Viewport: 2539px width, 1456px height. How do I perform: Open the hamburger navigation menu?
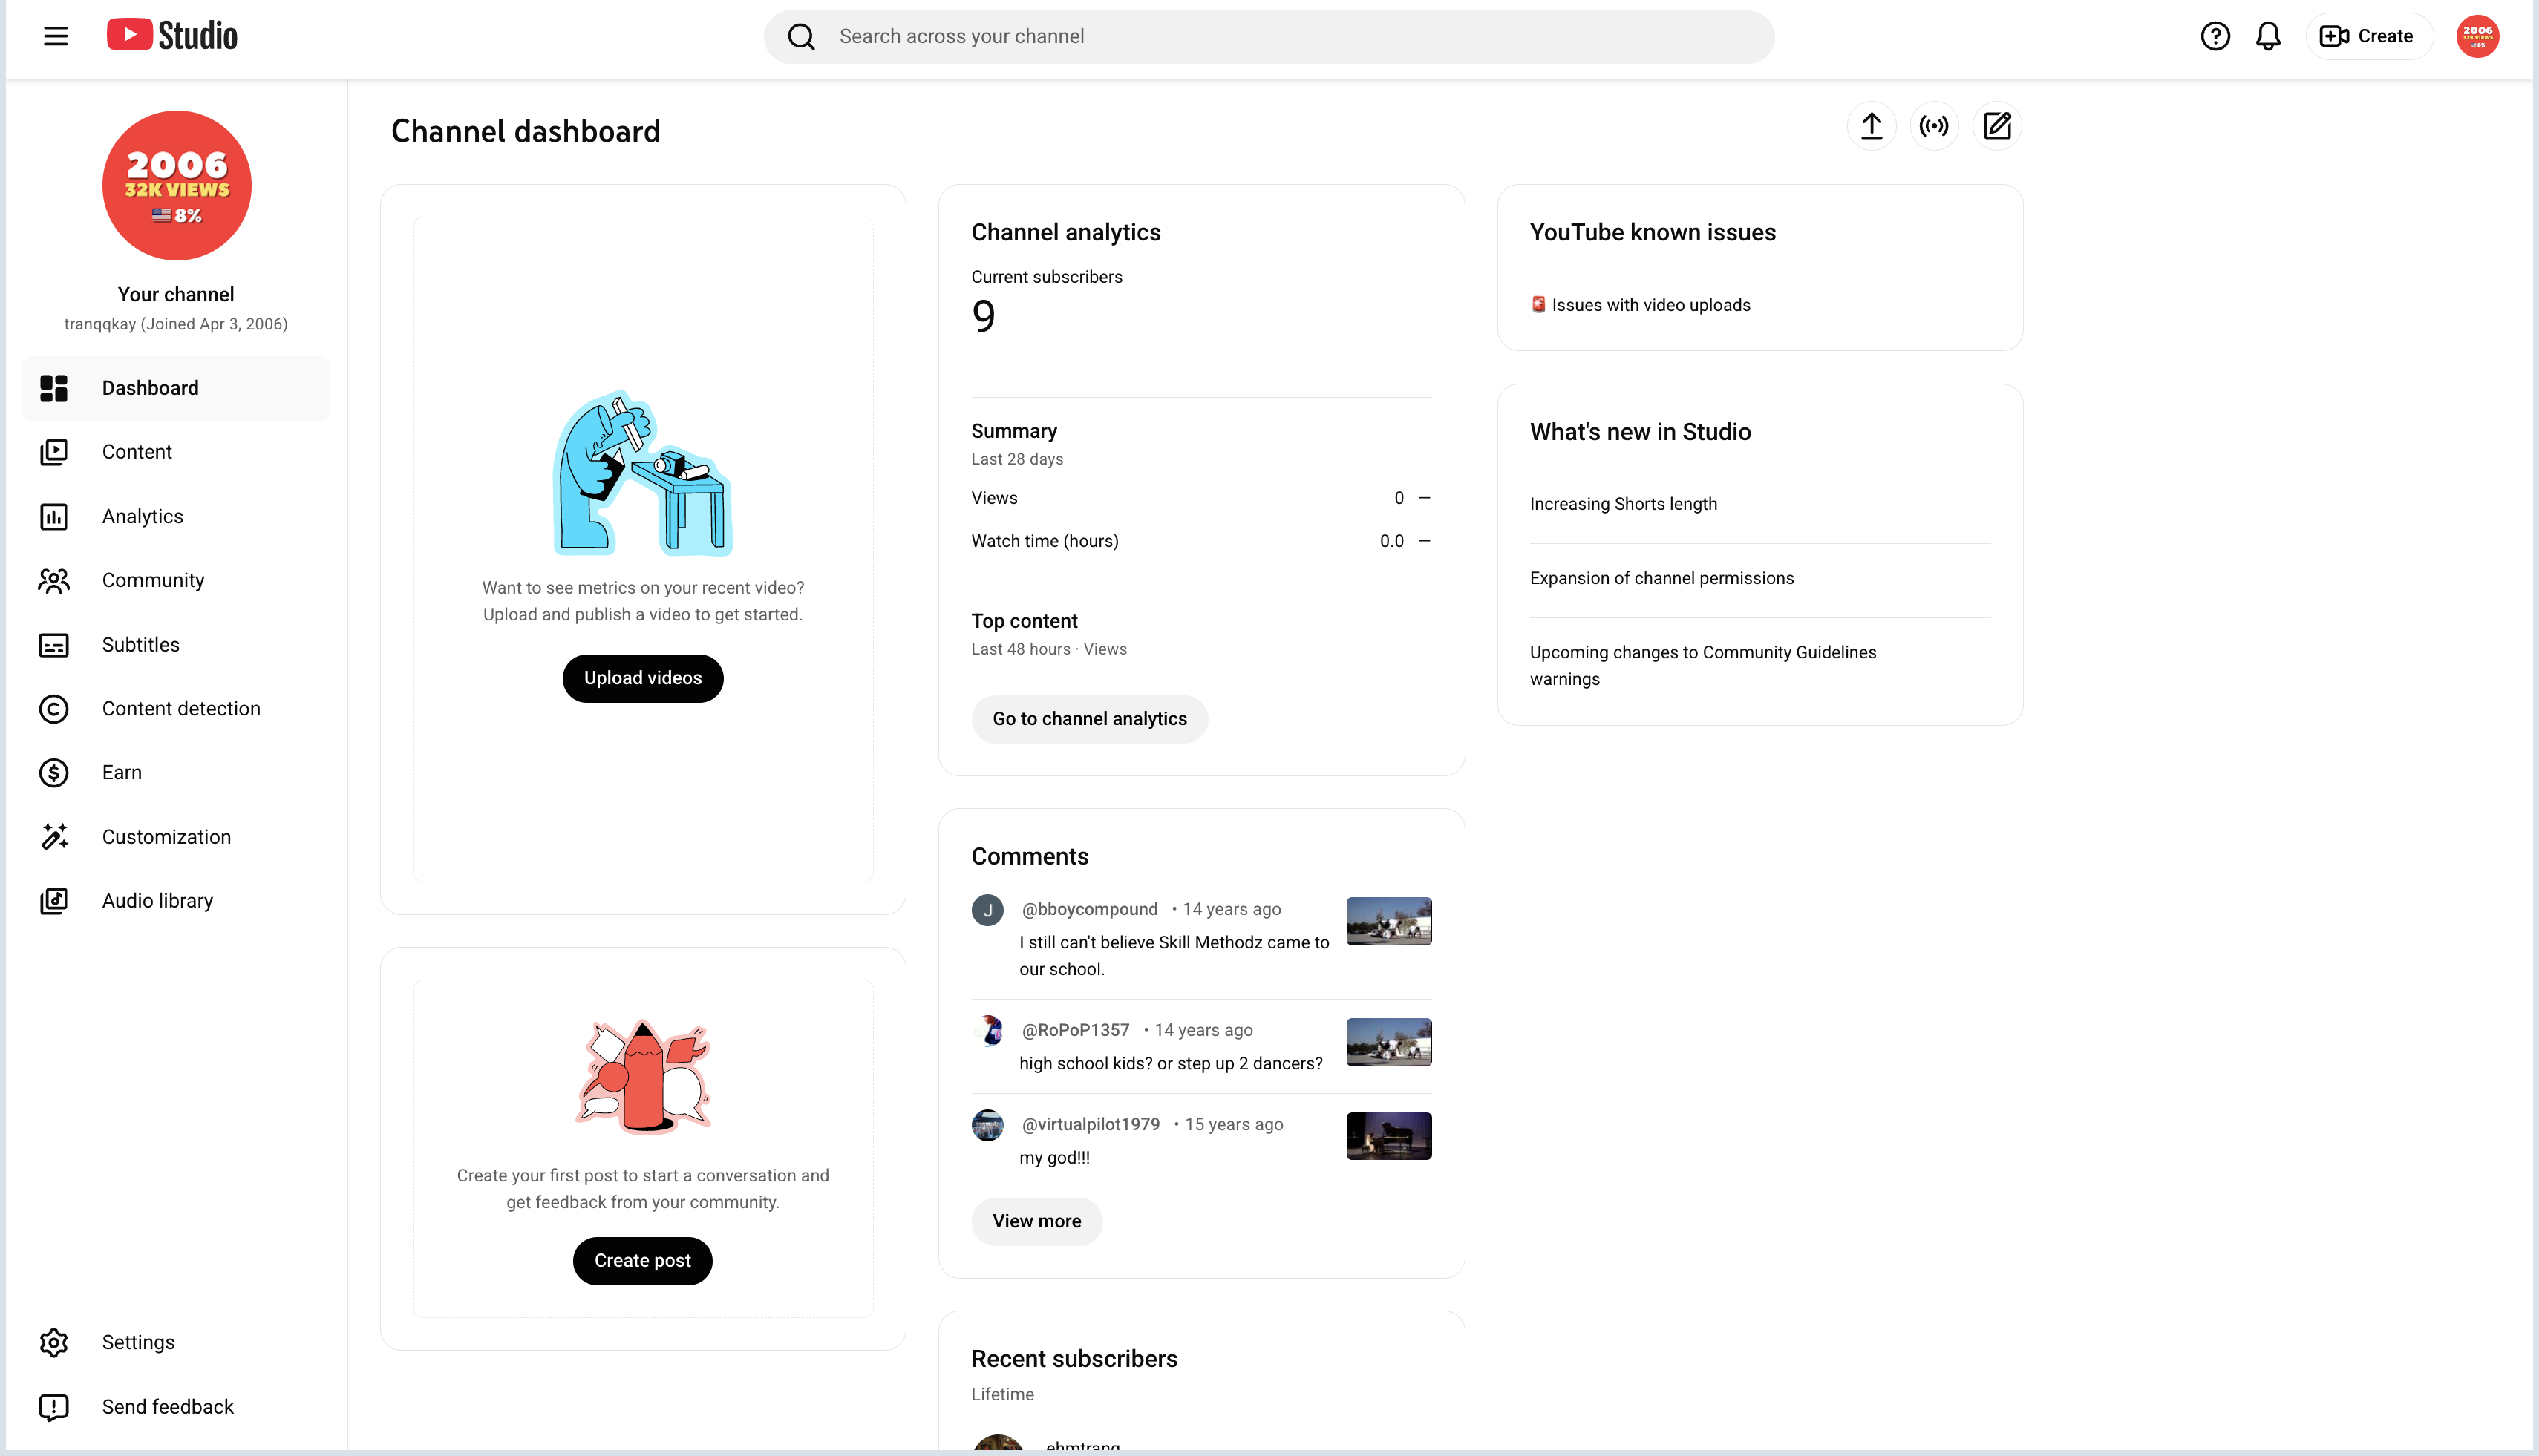coord(56,37)
